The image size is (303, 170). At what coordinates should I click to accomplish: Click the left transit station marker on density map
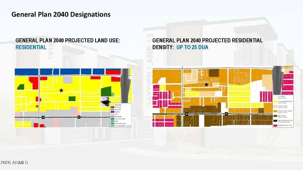[x=187, y=114]
